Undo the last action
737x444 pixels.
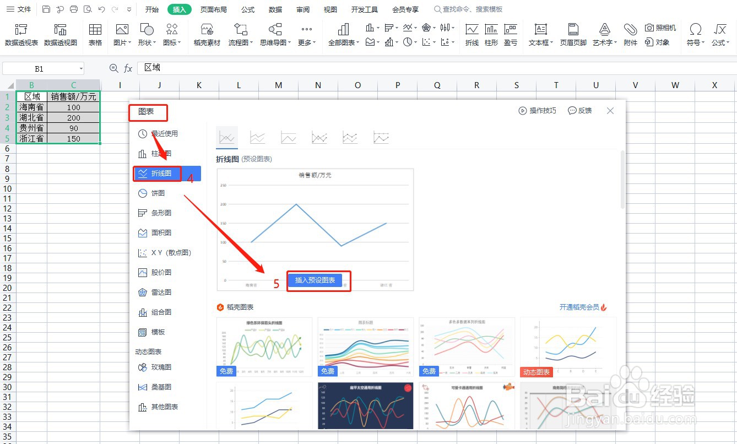(x=101, y=9)
